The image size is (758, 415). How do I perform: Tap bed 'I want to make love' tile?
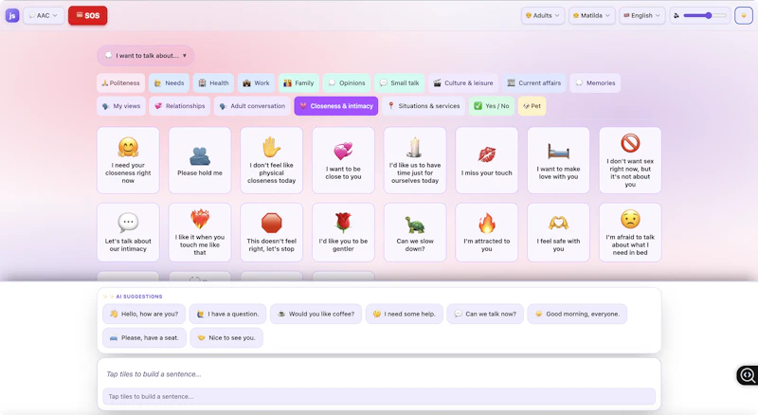(558, 160)
